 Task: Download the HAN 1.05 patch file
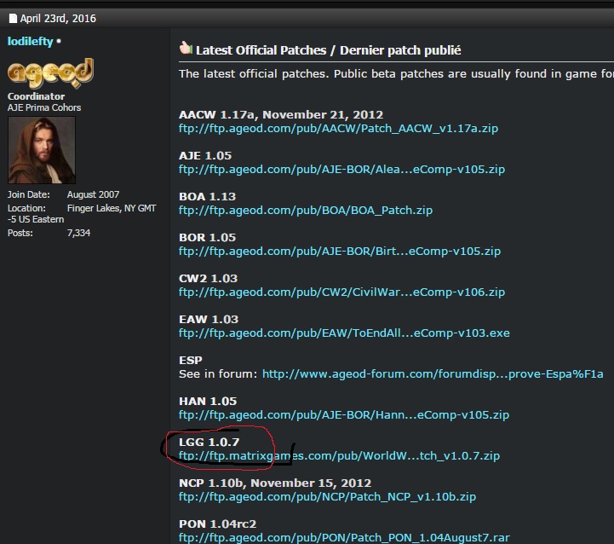pyautogui.click(x=343, y=415)
